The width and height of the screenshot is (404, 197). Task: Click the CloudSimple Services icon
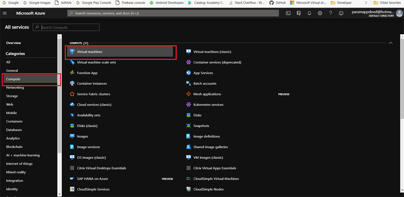72,189
